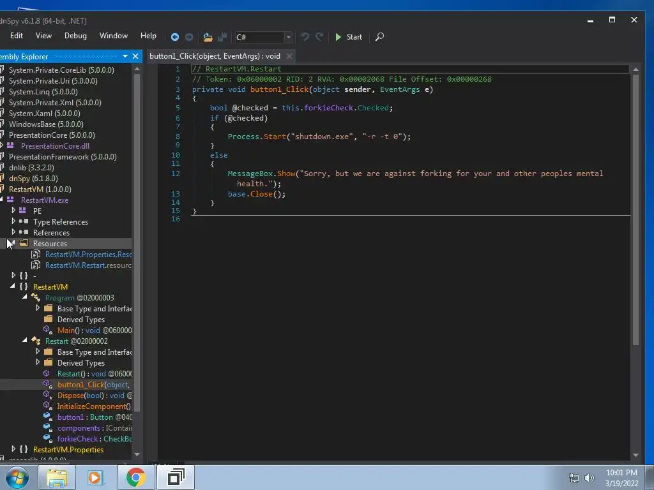Open Assembly Explorer panel options dropdown arrow

click(125, 56)
